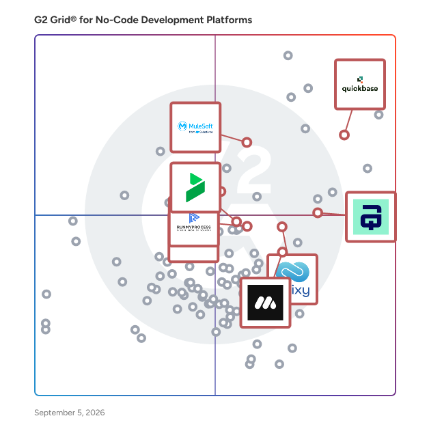Open the Quickbase logo card

pos(360,84)
